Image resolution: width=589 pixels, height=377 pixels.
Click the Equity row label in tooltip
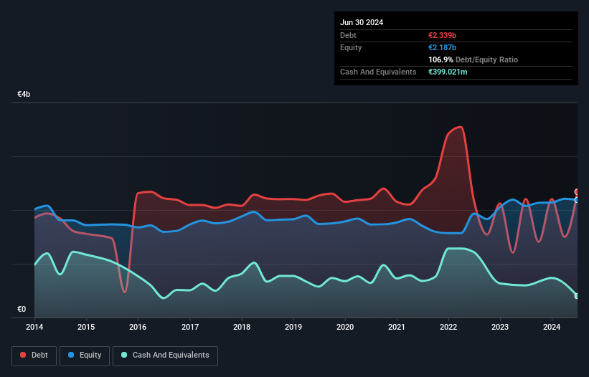351,47
